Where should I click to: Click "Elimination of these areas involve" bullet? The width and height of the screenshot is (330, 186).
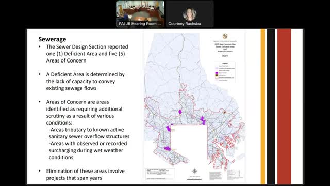tap(86, 171)
